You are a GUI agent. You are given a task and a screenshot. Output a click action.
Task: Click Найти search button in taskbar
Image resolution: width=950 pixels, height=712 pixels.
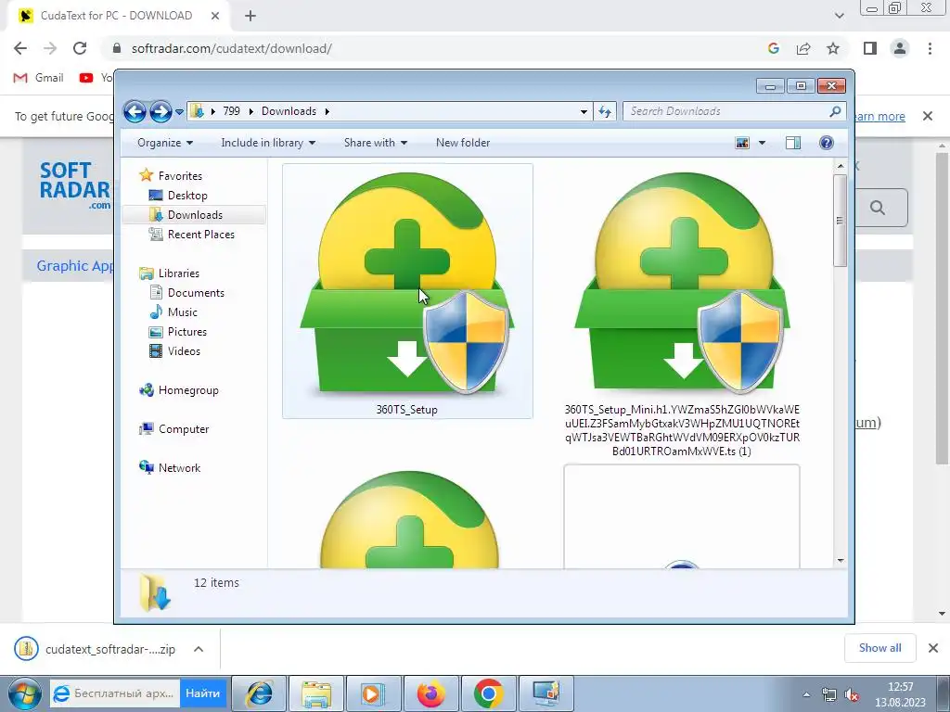coord(203,693)
